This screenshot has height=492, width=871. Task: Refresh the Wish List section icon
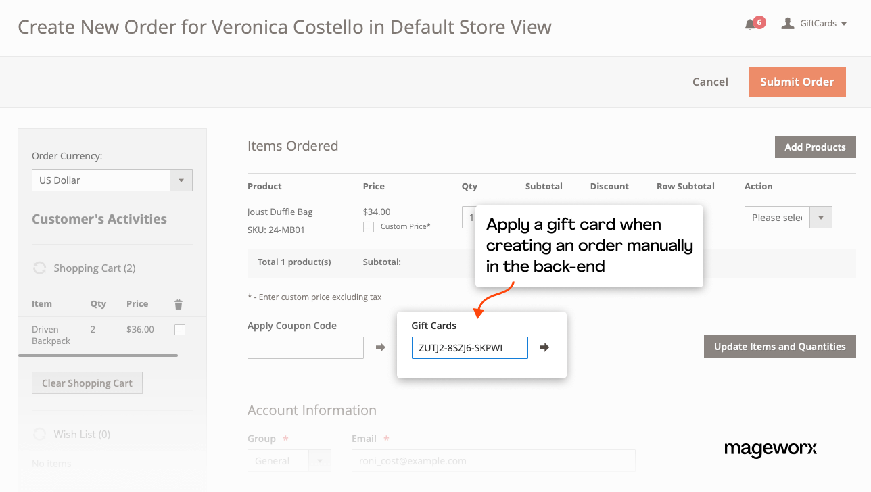[x=40, y=434]
